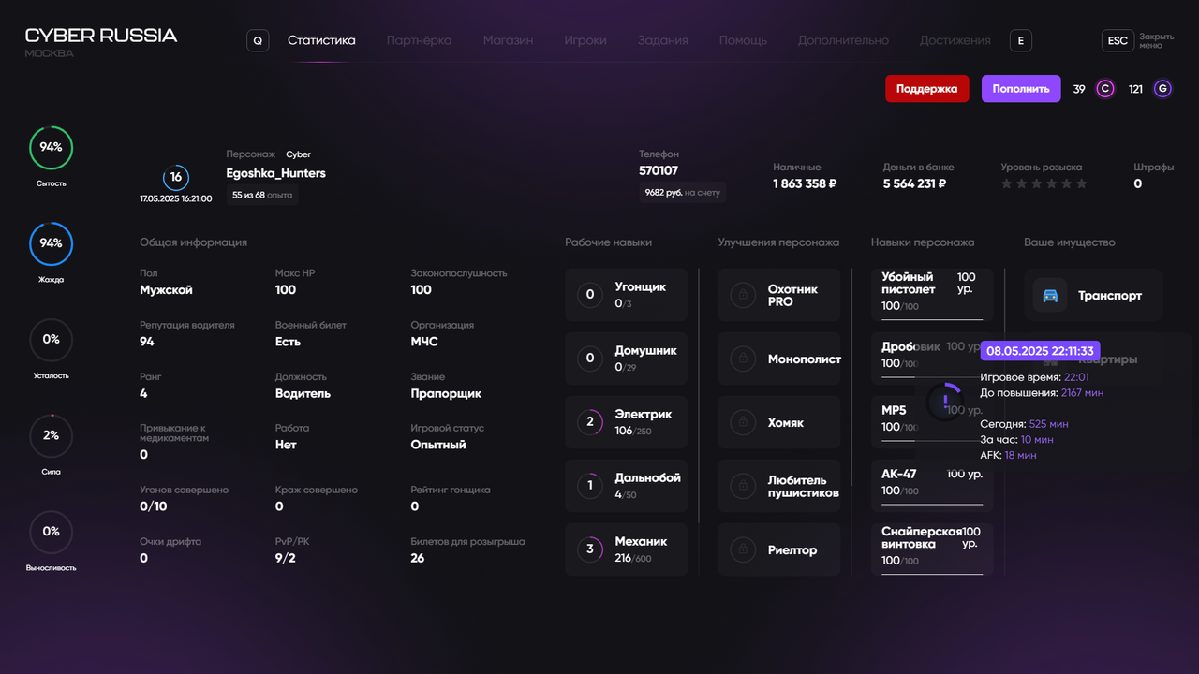Click phone number 570107

[x=659, y=170]
